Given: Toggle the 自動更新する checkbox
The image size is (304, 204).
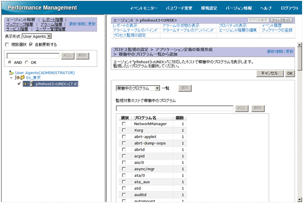Looking at the screenshot, I should pos(31,45).
